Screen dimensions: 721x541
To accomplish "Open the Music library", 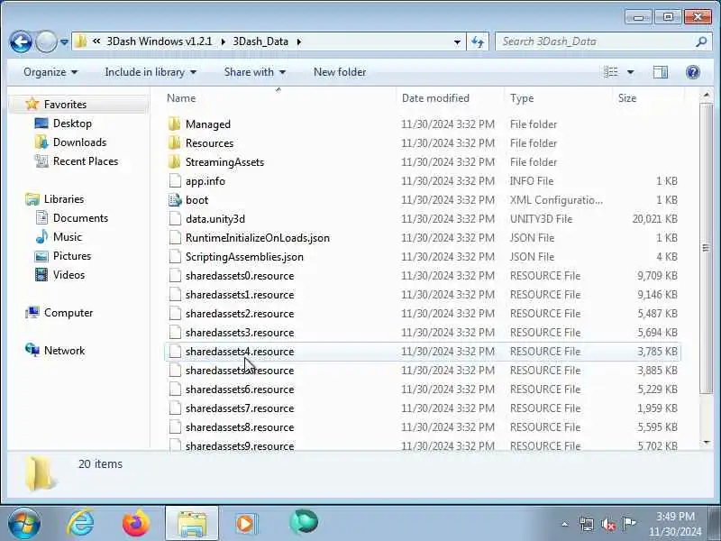I will (x=67, y=237).
